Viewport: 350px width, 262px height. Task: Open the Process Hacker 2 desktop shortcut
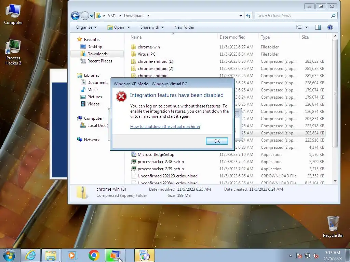(13, 52)
